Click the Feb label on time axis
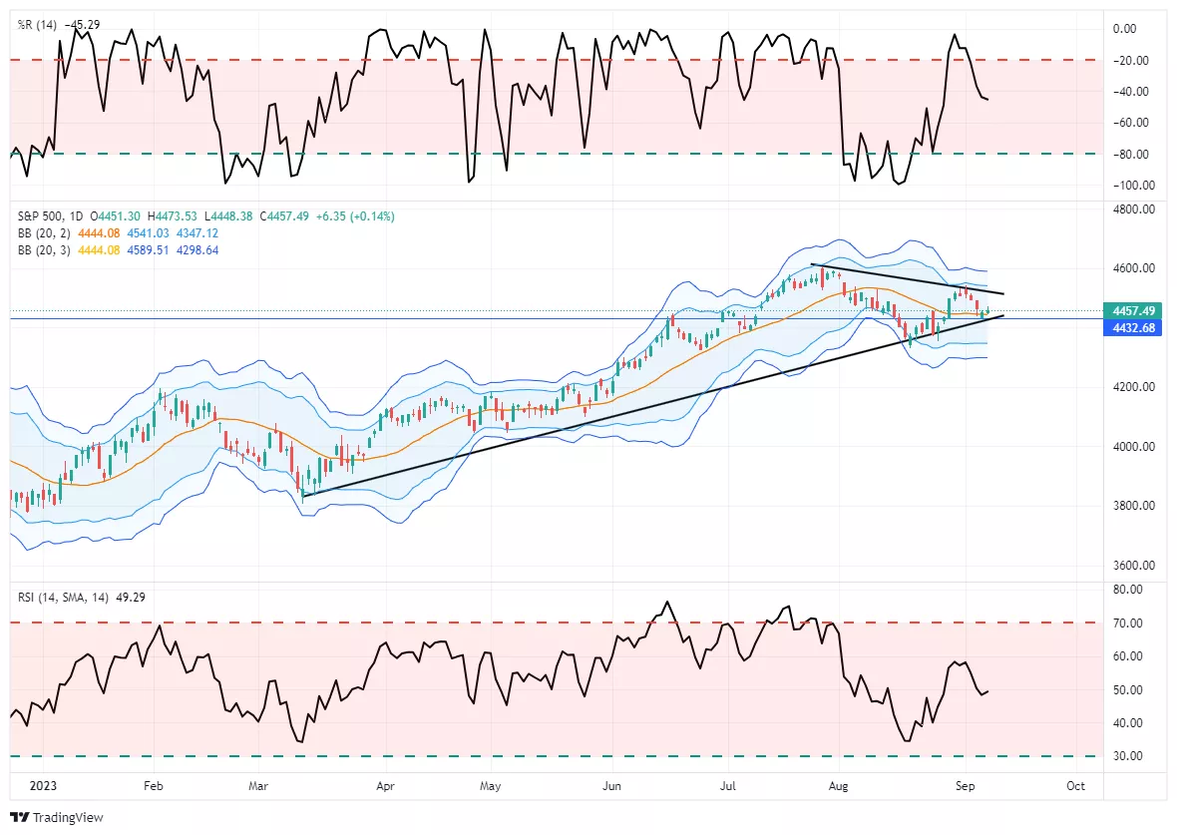This screenshot has height=835, width=1177. 154,785
